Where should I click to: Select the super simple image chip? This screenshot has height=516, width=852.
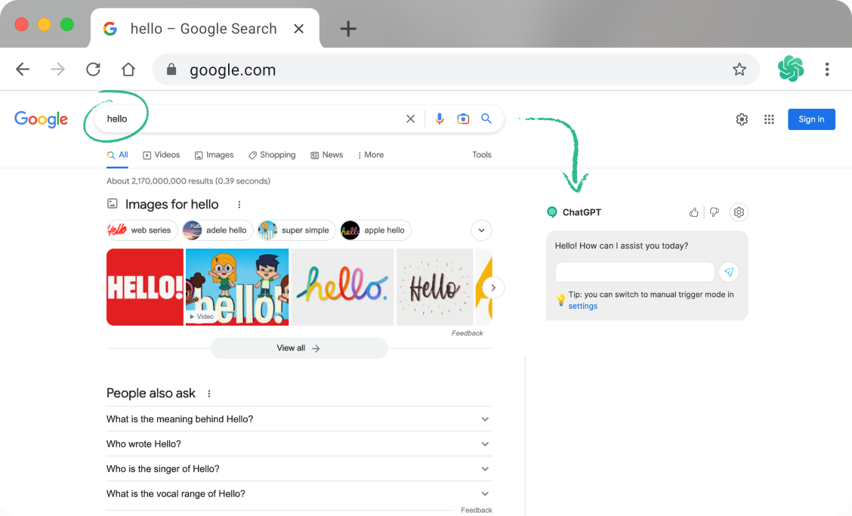[296, 230]
